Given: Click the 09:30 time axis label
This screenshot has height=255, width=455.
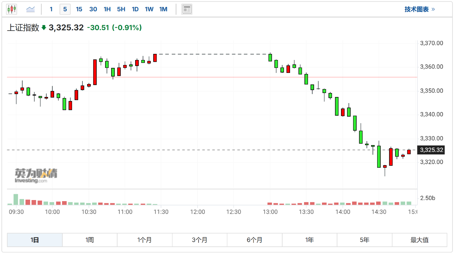Looking at the screenshot, I should tap(16, 212).
